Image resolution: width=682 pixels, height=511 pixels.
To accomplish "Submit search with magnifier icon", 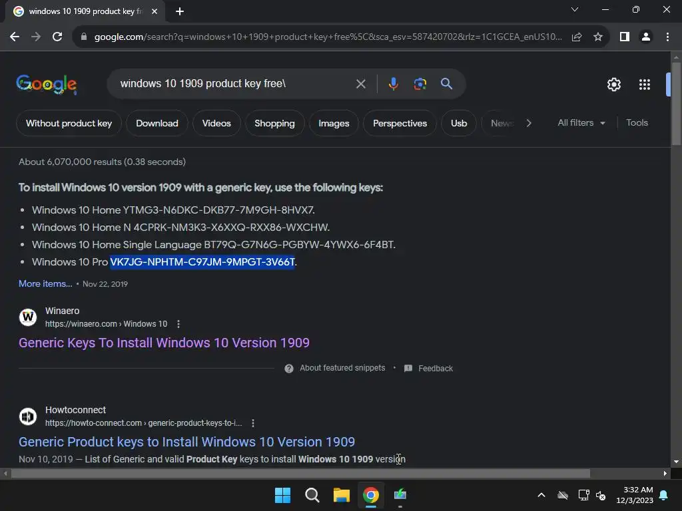I will click(446, 84).
